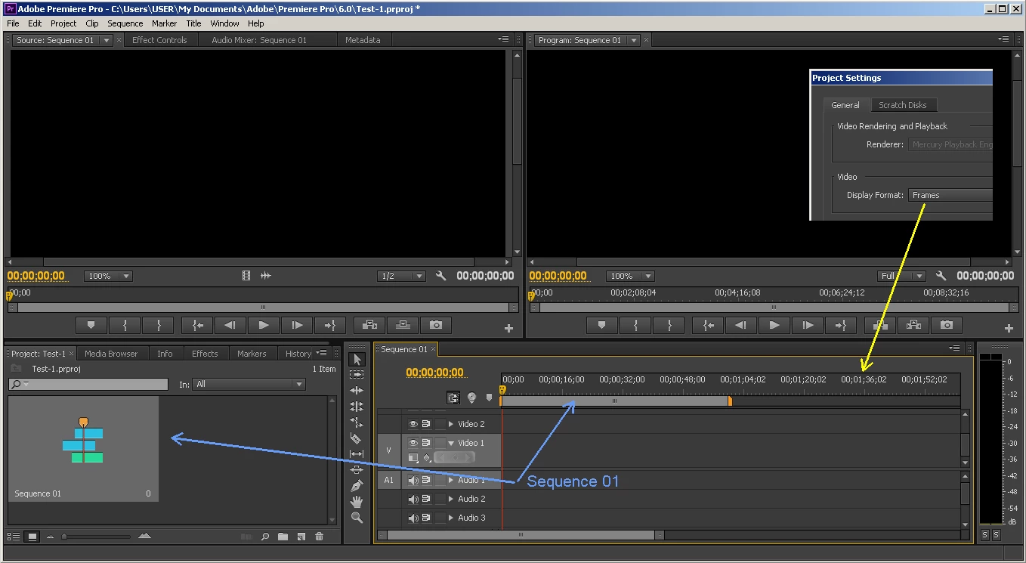
Task: Click Drag Audio Only waveform icon
Action: (x=265, y=276)
